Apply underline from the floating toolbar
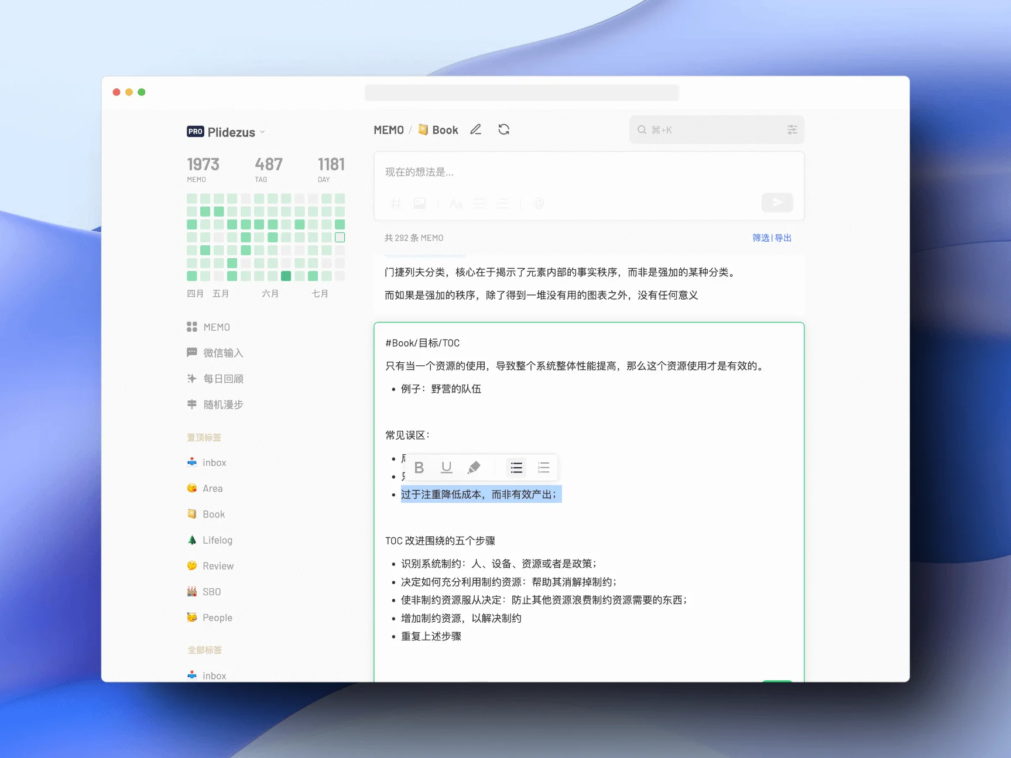The height and width of the screenshot is (758, 1011). point(447,468)
